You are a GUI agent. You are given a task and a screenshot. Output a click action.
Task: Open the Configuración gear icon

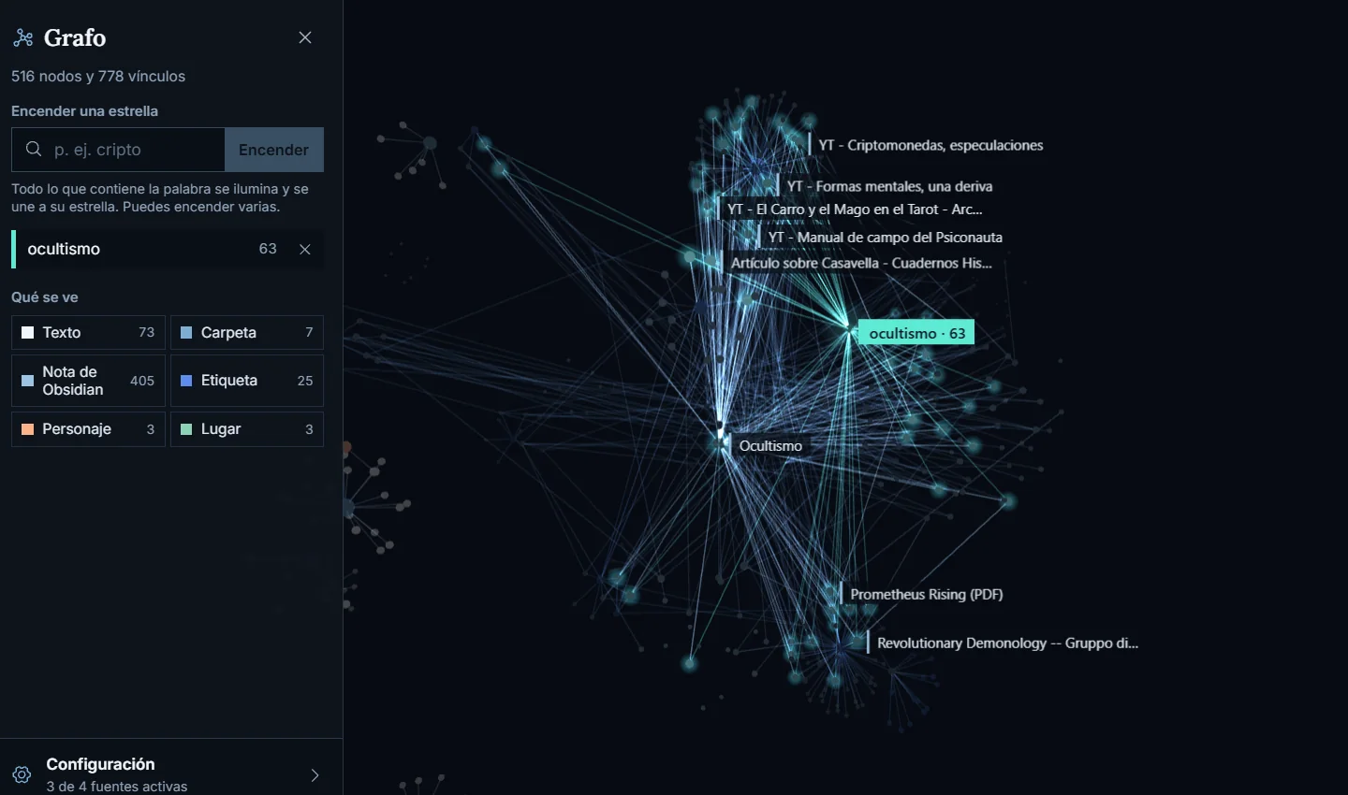click(22, 774)
